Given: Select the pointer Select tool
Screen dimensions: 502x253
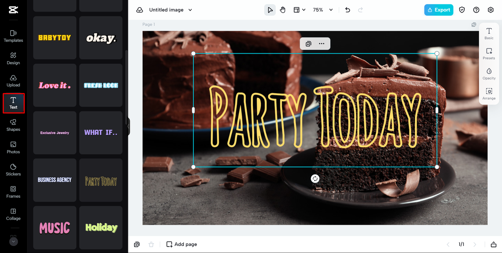Looking at the screenshot, I should (x=270, y=10).
